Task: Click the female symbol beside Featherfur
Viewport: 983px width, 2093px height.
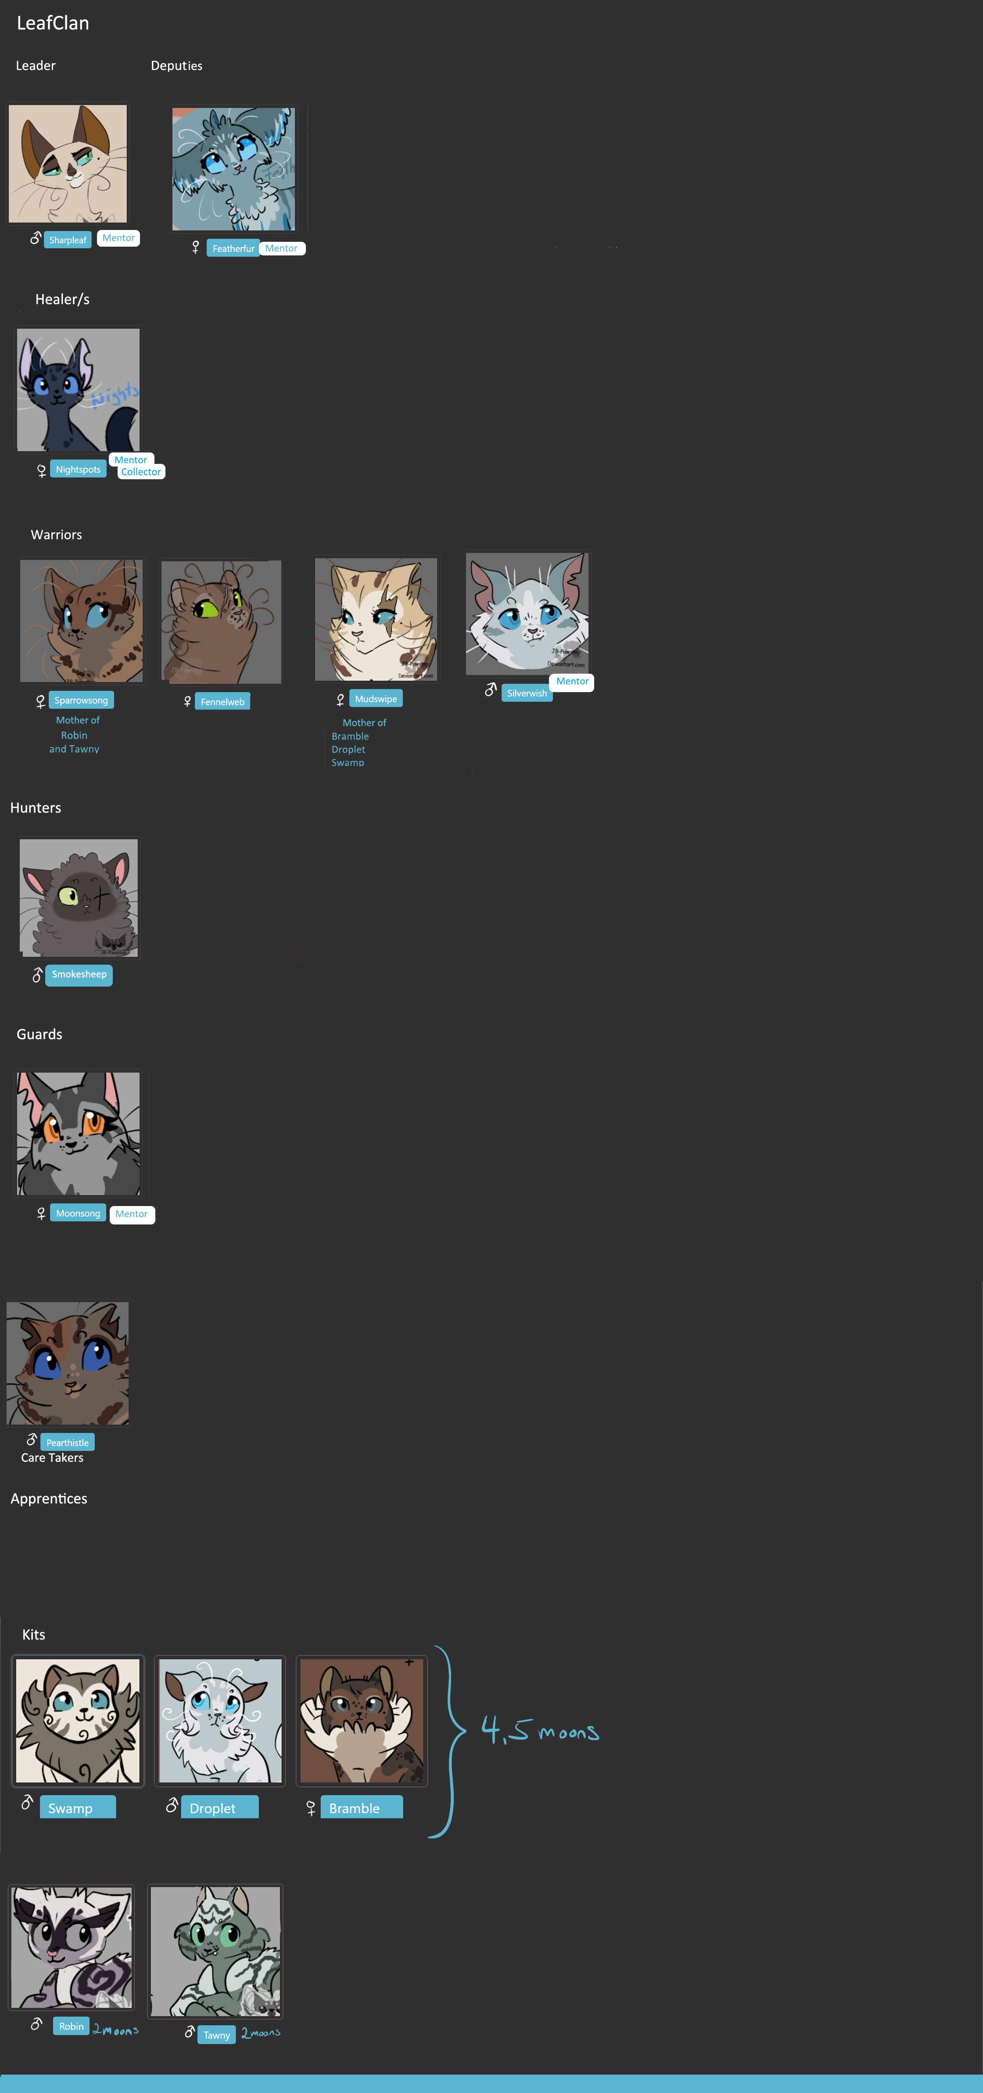Action: tap(196, 247)
